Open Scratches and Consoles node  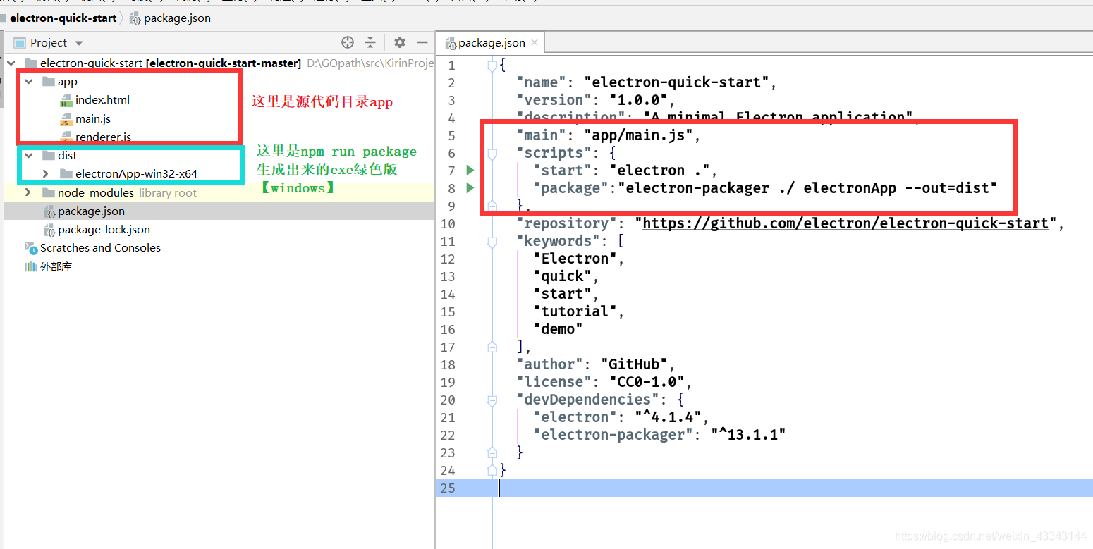coord(100,247)
